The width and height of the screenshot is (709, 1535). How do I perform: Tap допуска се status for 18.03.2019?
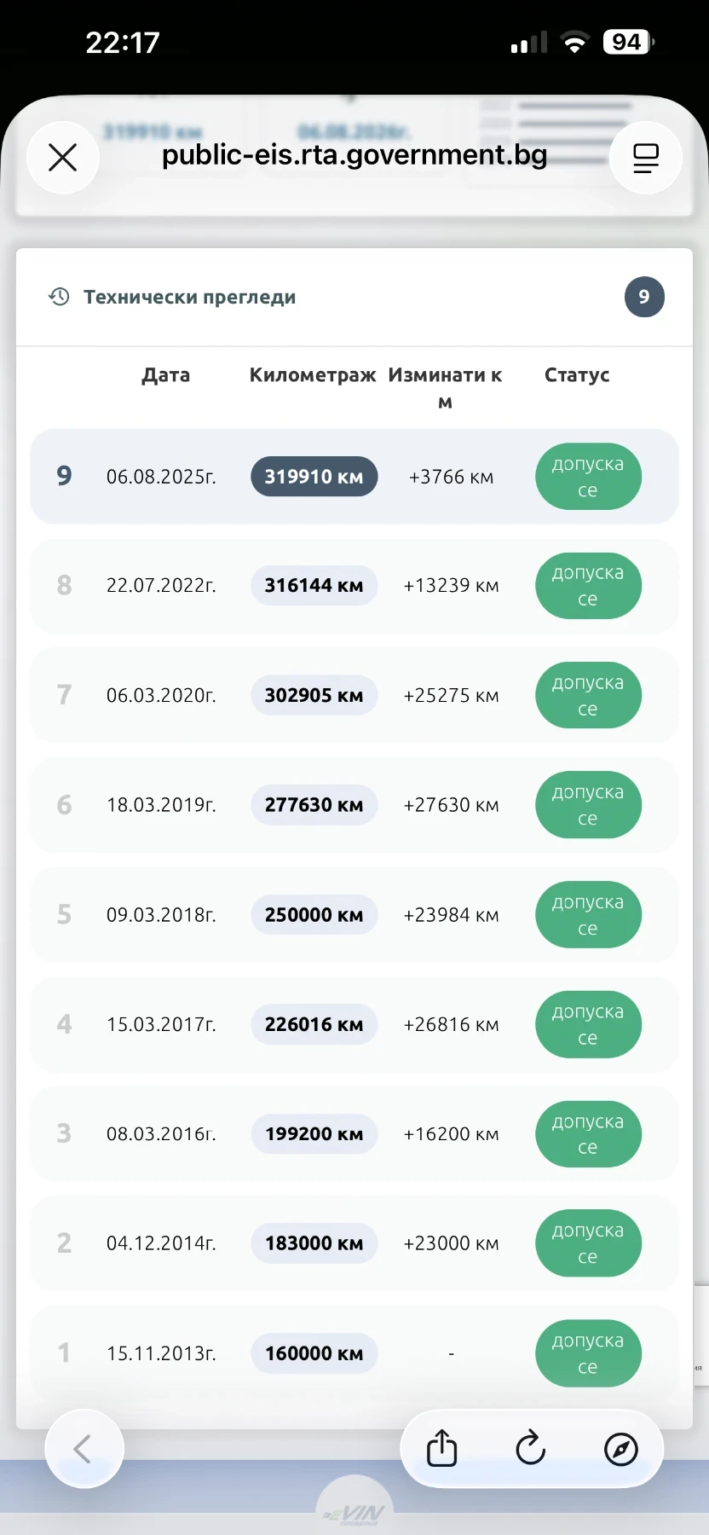(x=587, y=805)
